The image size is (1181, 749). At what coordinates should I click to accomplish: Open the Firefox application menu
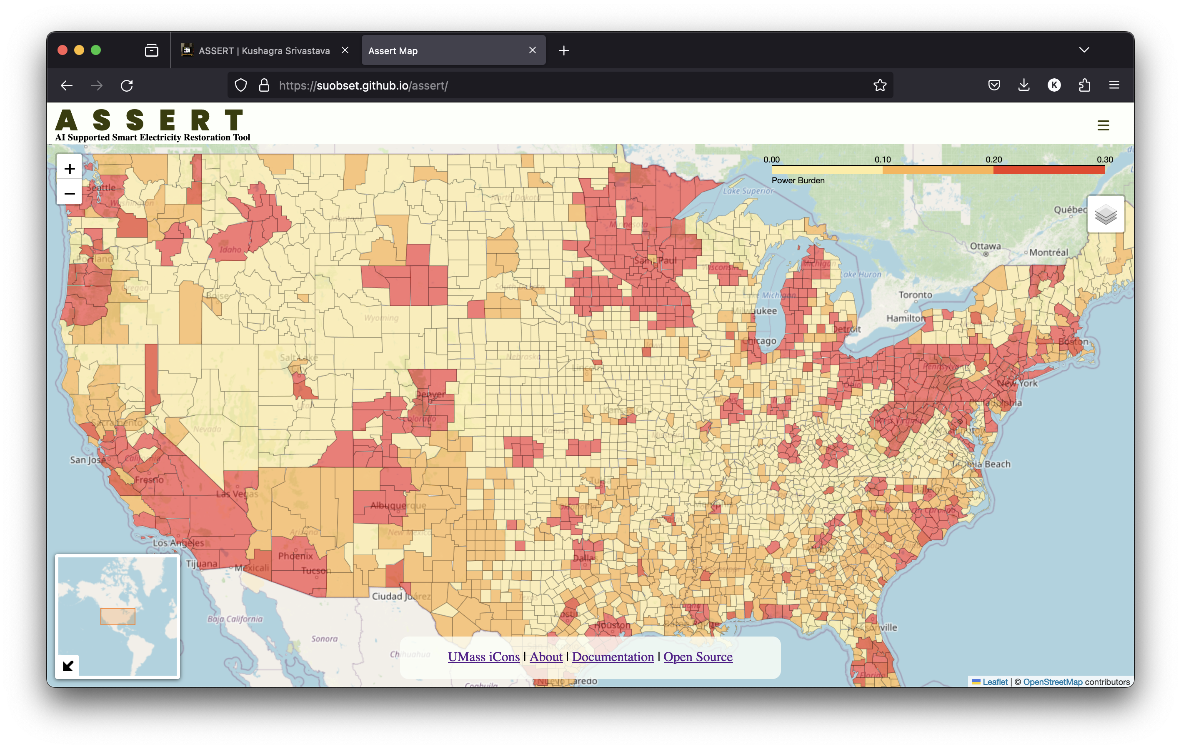1114,85
